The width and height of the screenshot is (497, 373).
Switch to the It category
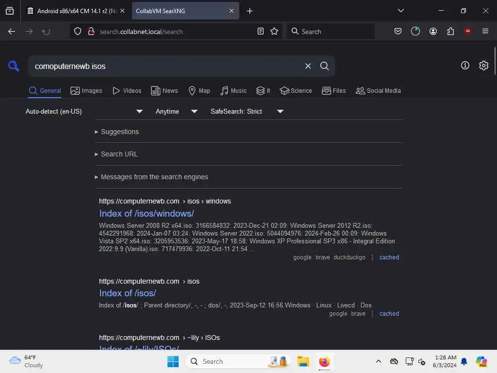pyautogui.click(x=263, y=91)
